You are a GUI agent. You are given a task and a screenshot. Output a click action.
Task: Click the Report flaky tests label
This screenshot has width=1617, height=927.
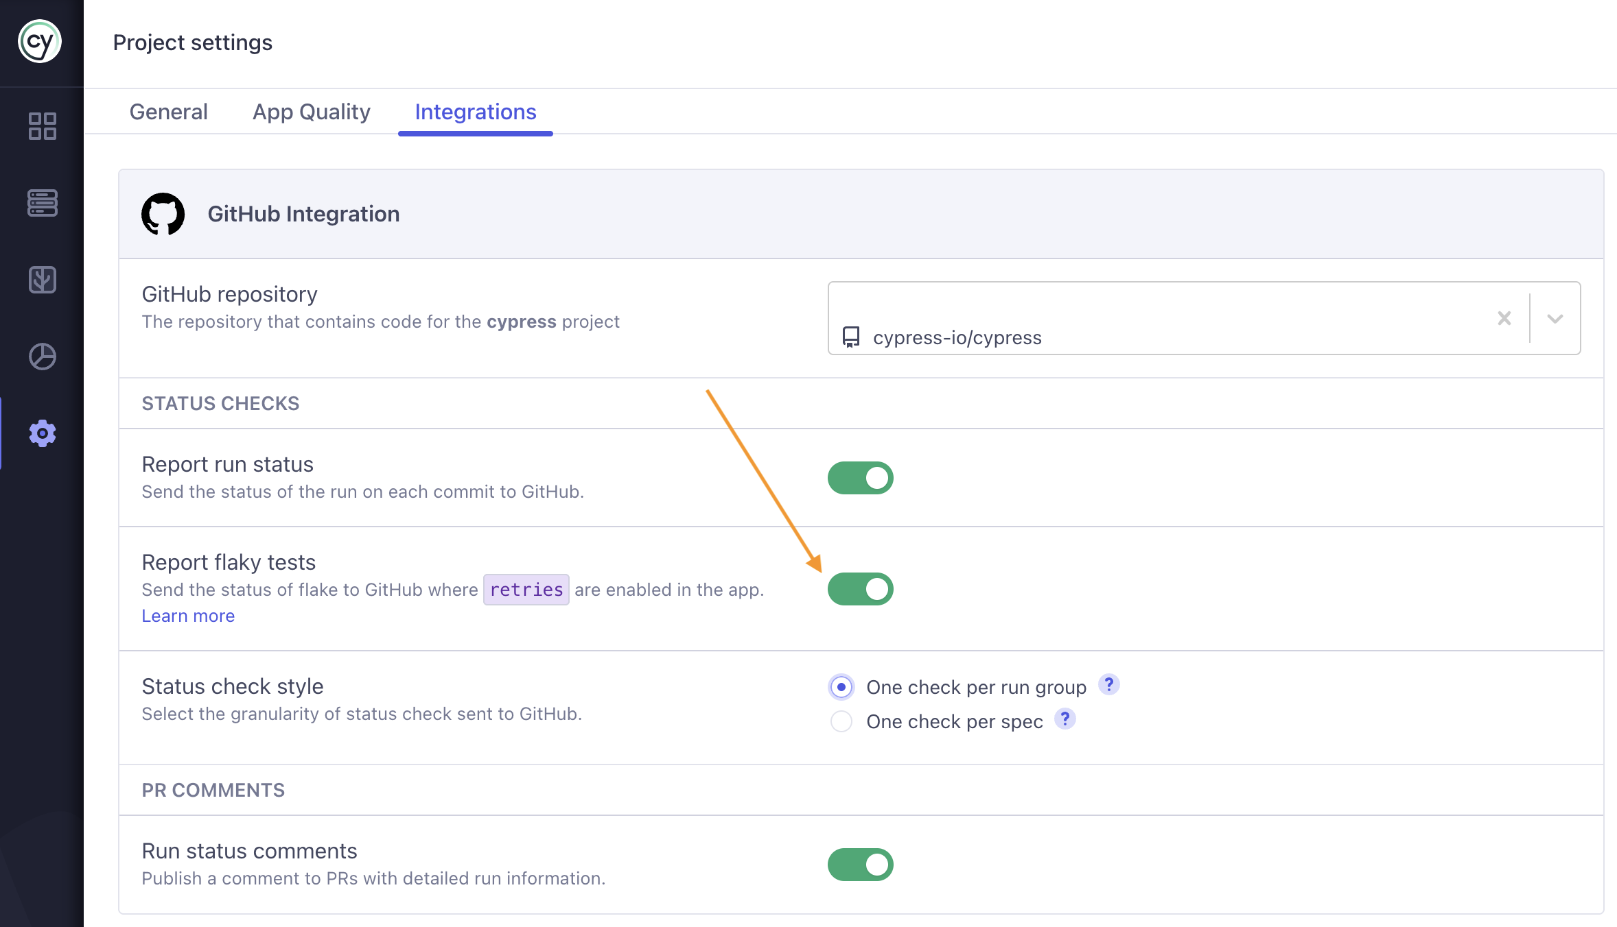[229, 562]
